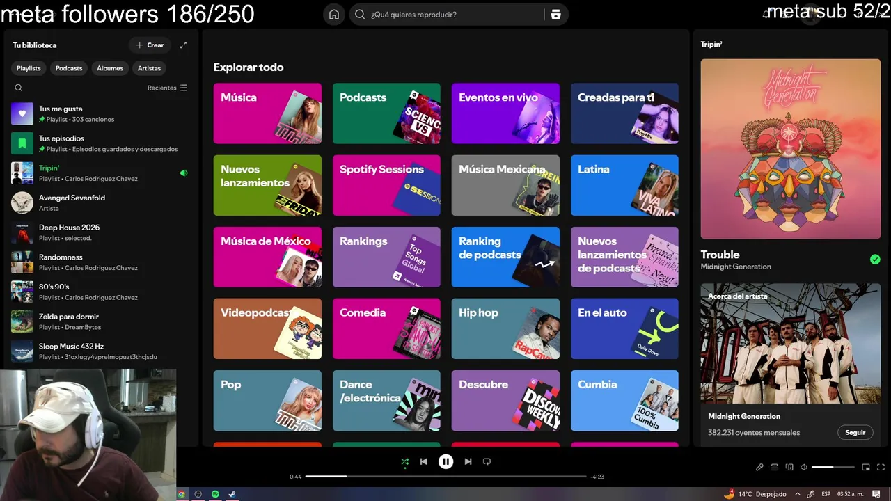This screenshot has width=891, height=501.
Task: Click the magnifier icon in the top search bar
Action: pos(360,14)
